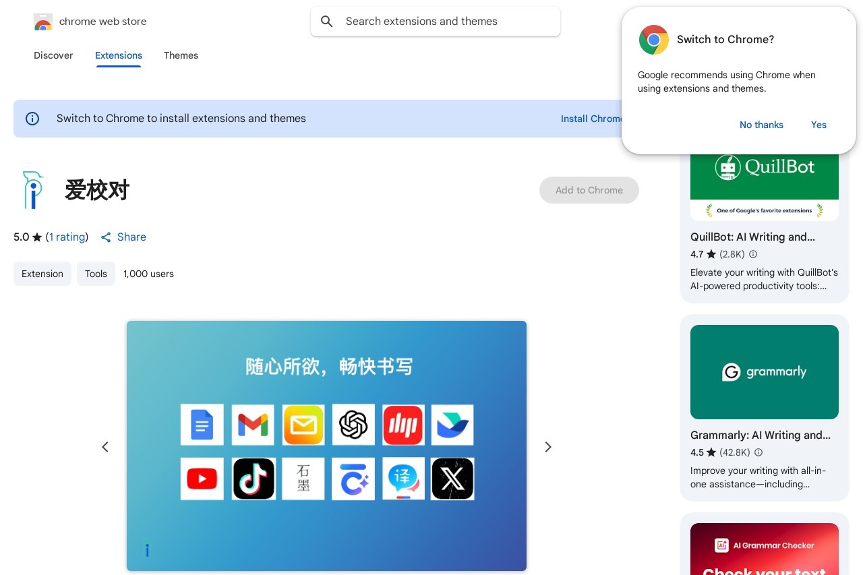Click the Grammarly: AI Writing title

pyautogui.click(x=761, y=435)
